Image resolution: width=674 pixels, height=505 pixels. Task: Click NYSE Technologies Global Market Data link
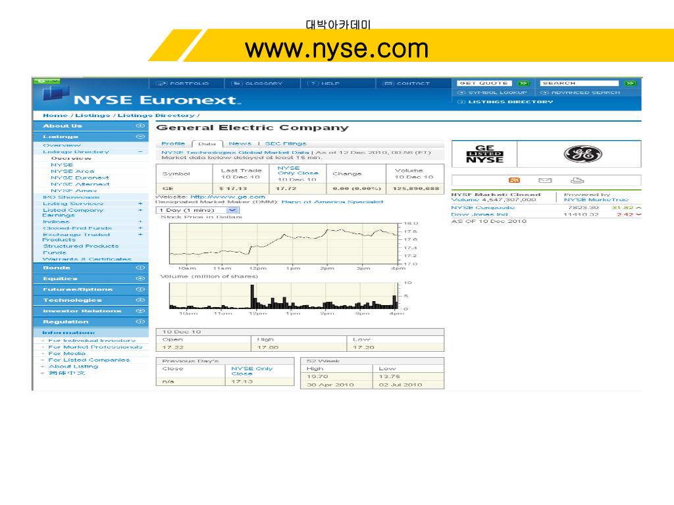pyautogui.click(x=235, y=153)
